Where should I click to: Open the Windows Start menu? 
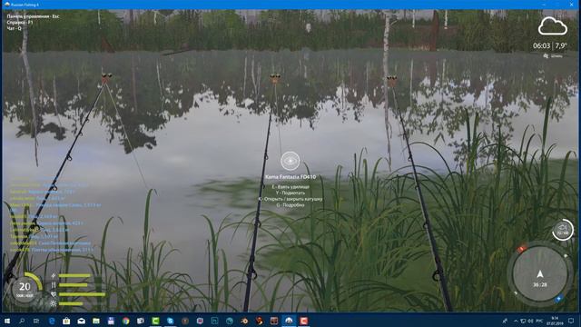coord(7,321)
